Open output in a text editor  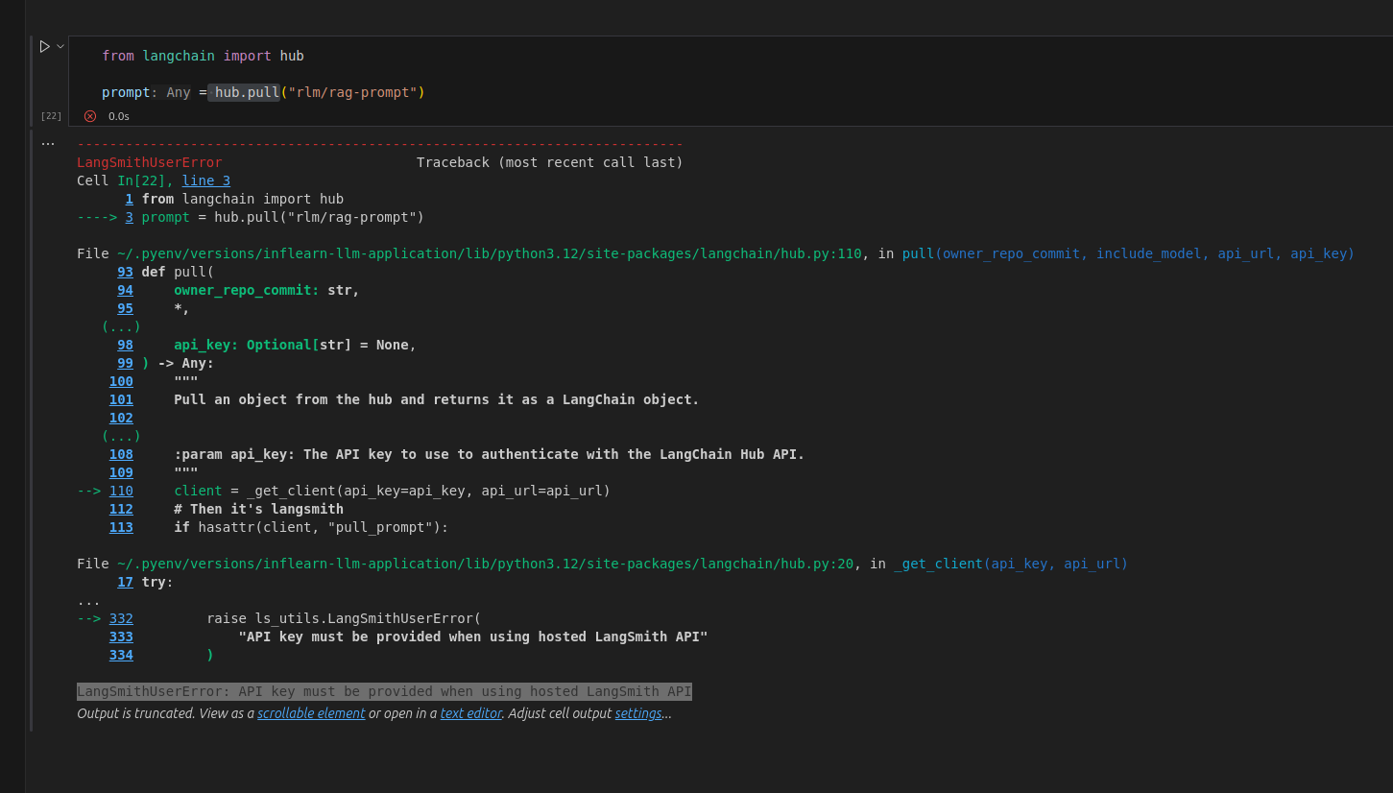470,713
